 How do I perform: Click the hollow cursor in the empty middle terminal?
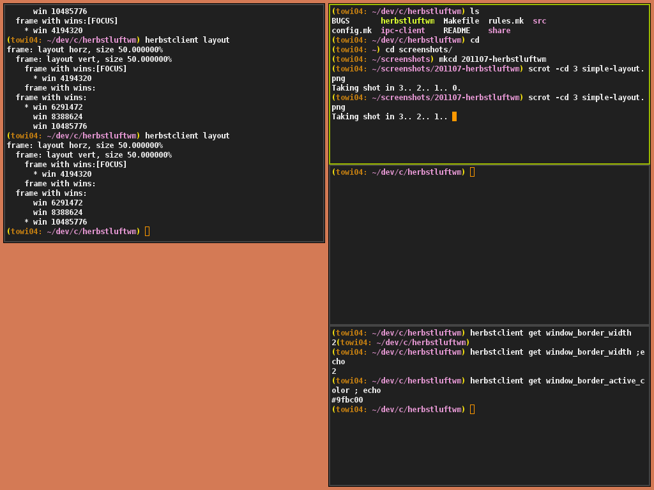[472, 172]
